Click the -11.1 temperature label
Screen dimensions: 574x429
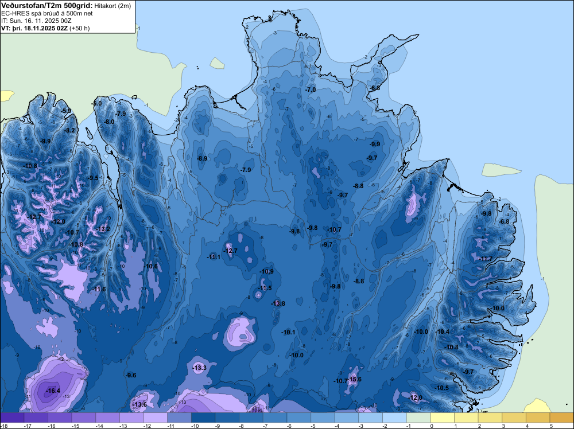pyautogui.click(x=214, y=257)
